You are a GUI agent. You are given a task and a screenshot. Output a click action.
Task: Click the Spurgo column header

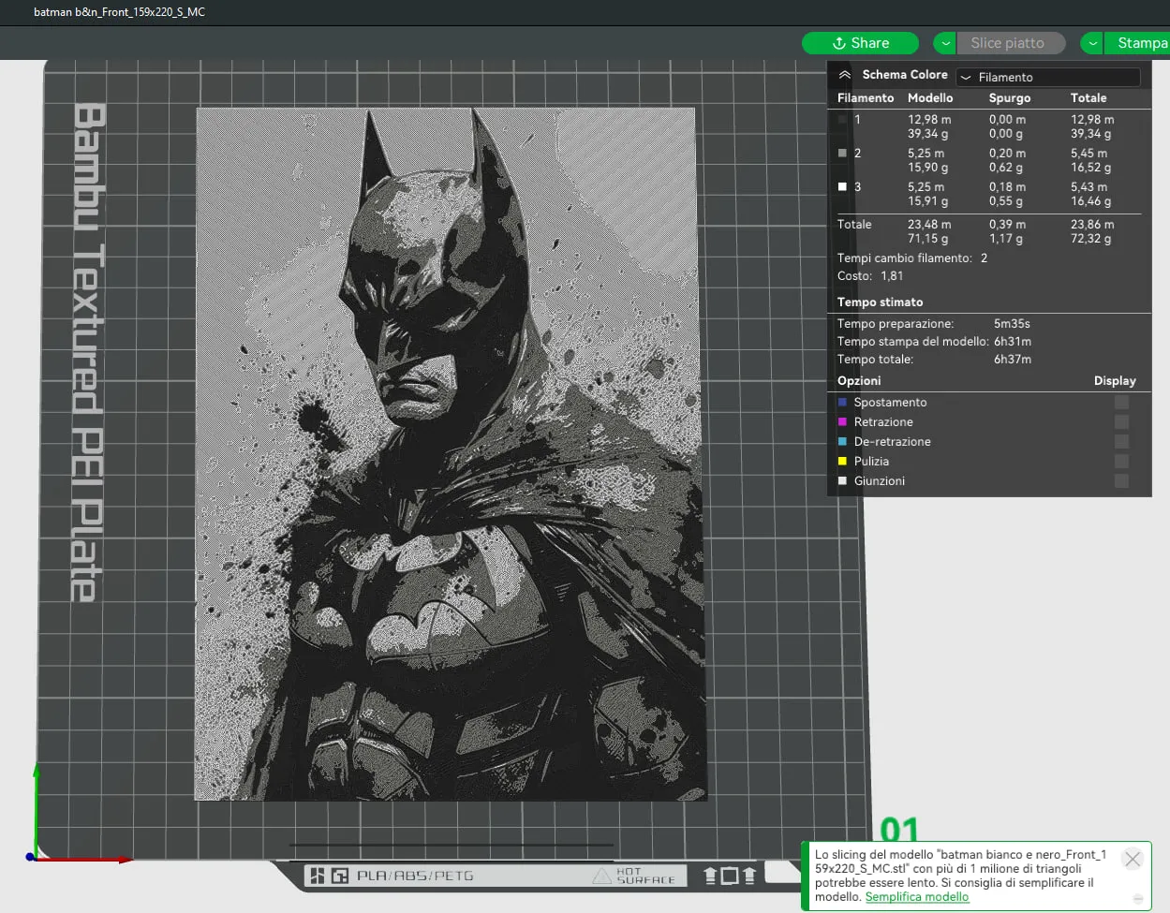tap(1010, 98)
